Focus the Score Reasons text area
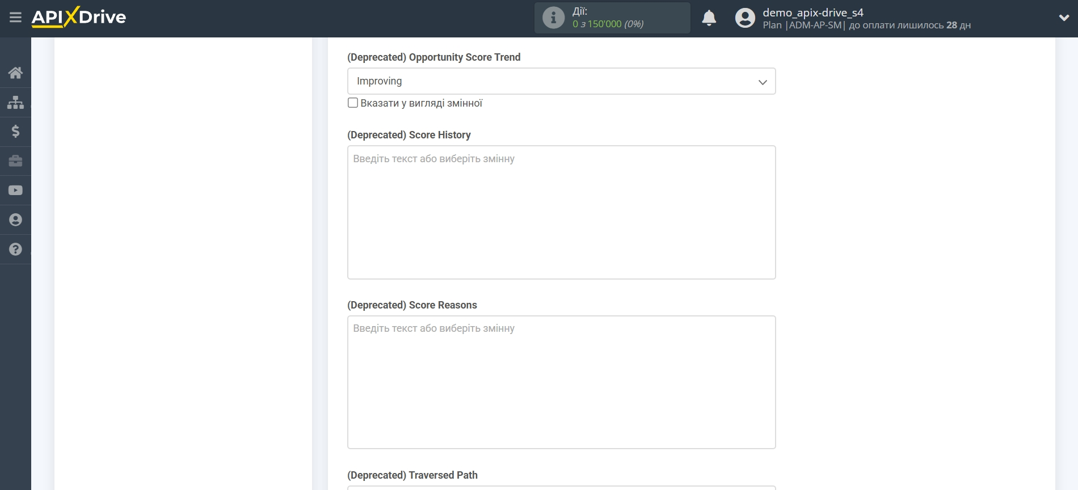 [x=561, y=382]
